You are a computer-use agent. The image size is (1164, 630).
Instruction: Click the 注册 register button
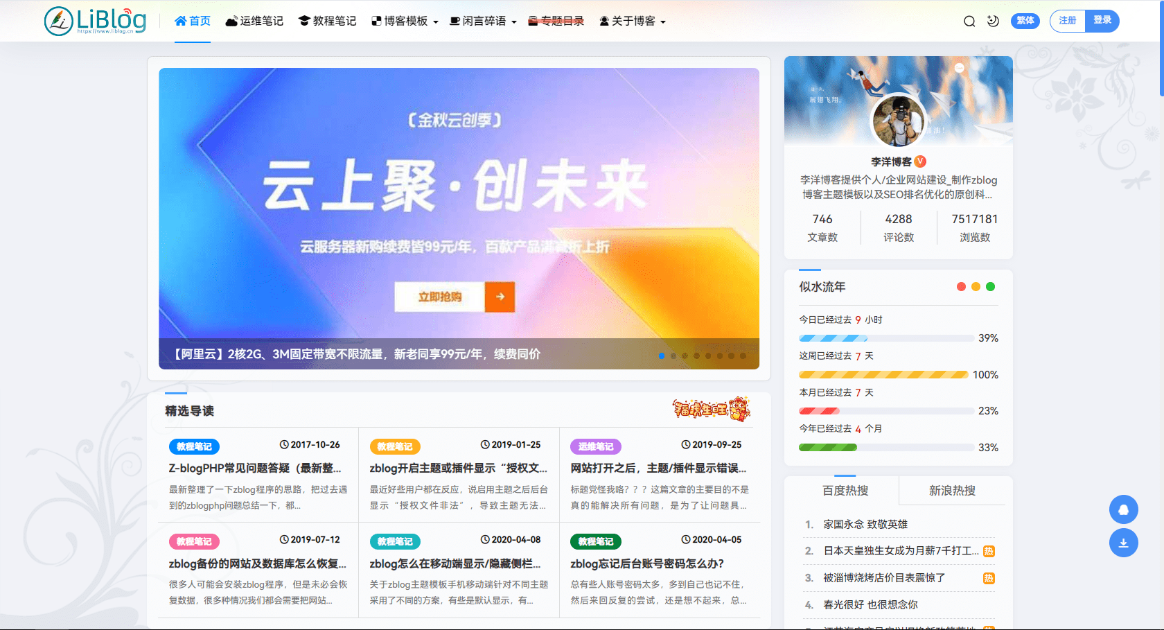click(1068, 21)
